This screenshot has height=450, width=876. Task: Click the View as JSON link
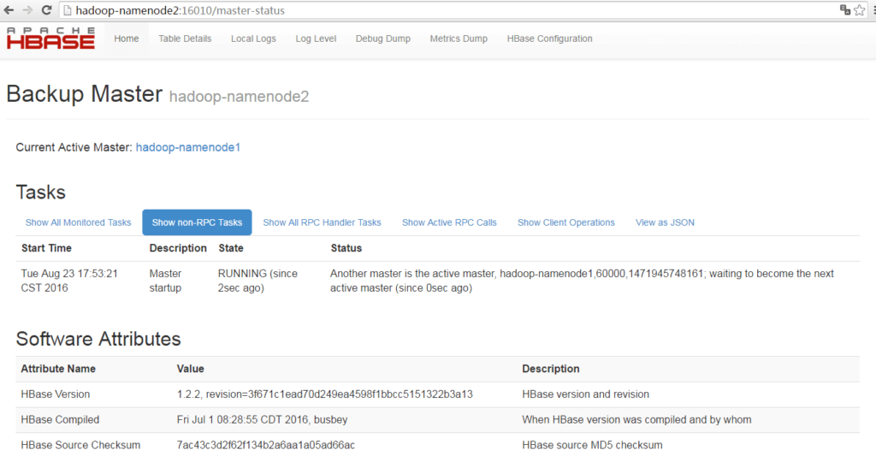point(665,222)
